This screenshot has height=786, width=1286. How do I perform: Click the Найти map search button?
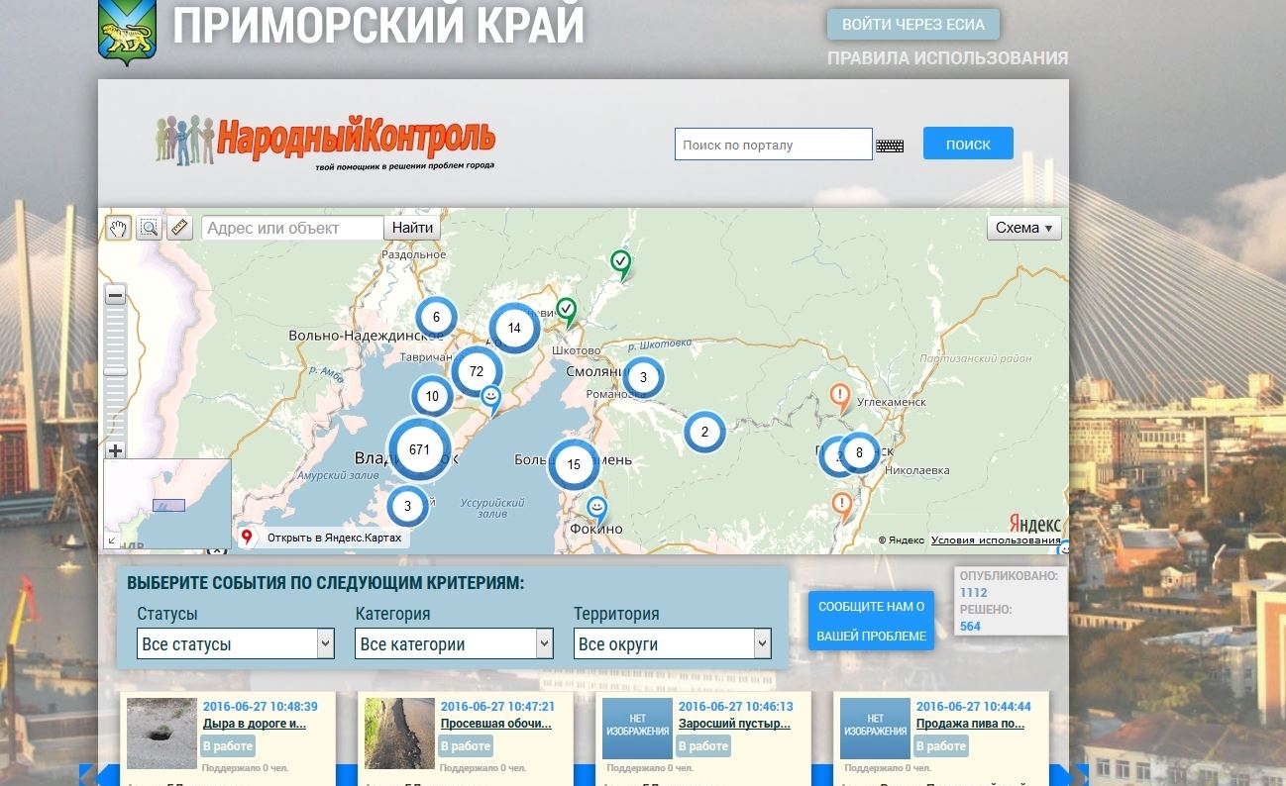[412, 228]
